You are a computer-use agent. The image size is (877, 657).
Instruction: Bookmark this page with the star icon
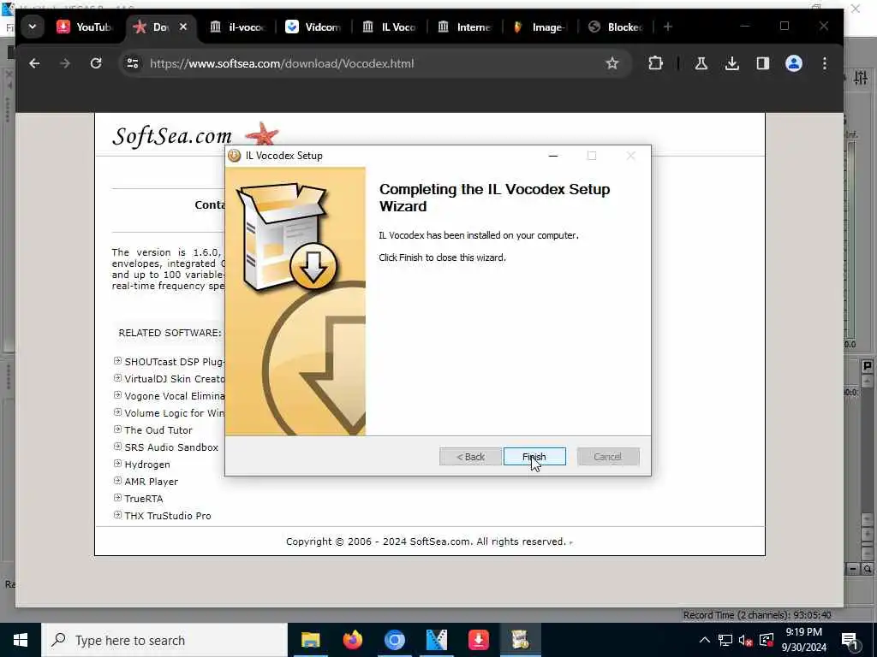612,63
